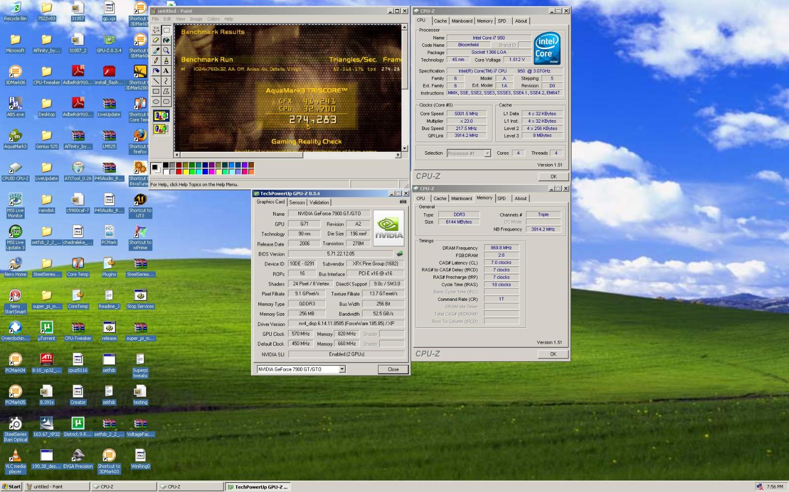Open the Cache tab in the upper CPU-Z window
Viewport: 789px width, 492px height.
[440, 21]
